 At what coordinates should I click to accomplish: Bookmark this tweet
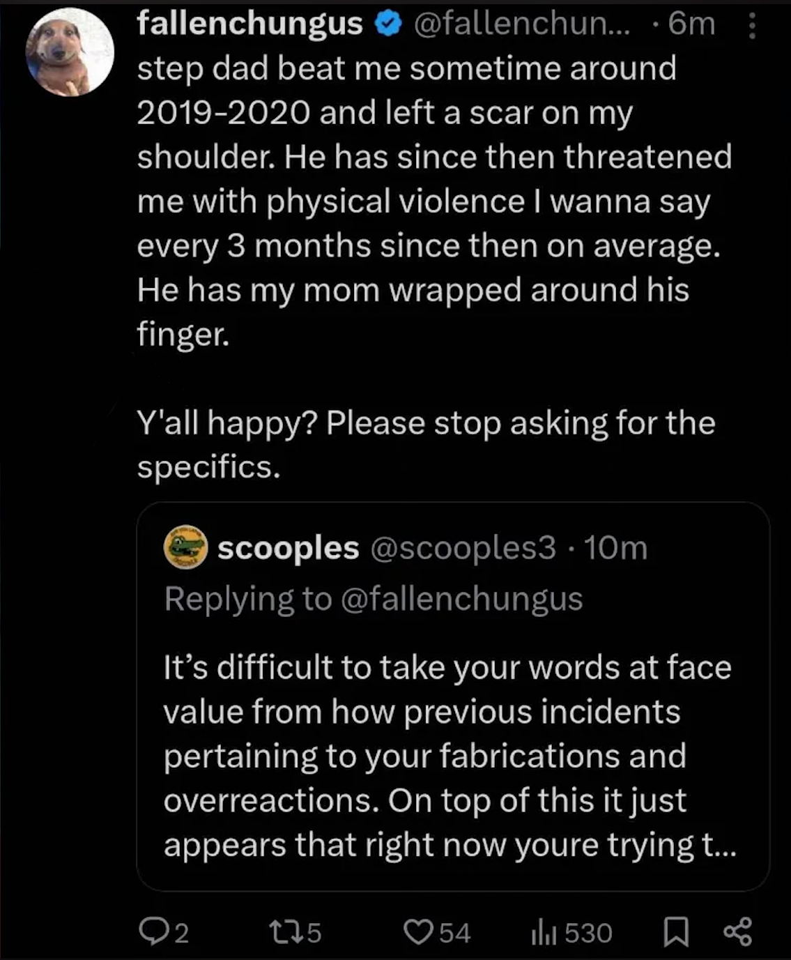tap(675, 931)
